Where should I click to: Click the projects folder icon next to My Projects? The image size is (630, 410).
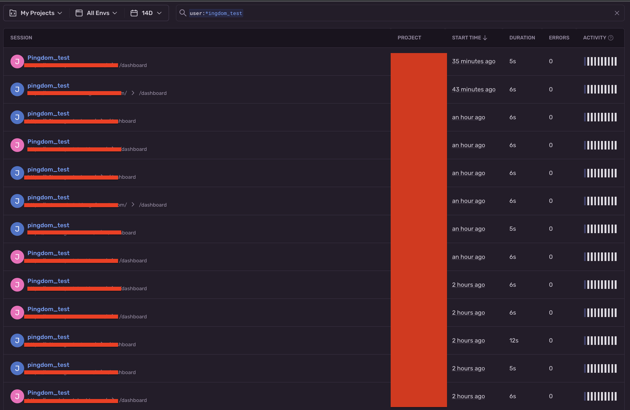[13, 13]
